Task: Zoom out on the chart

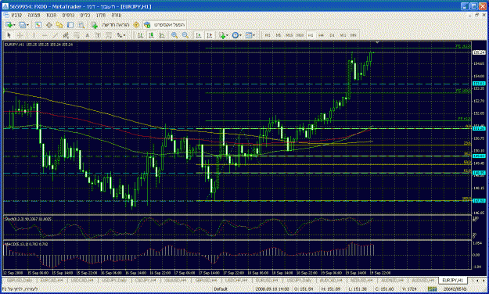Action: coord(185,35)
